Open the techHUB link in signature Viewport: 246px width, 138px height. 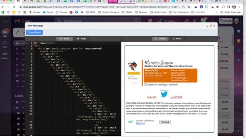coord(152,97)
